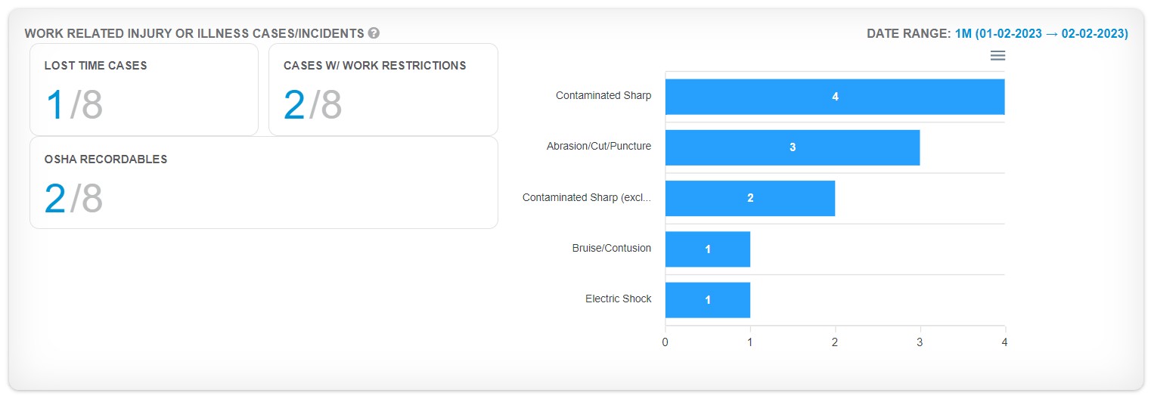Open the chart hamburger menu
Image resolution: width=1151 pixels, height=396 pixels.
[x=997, y=56]
